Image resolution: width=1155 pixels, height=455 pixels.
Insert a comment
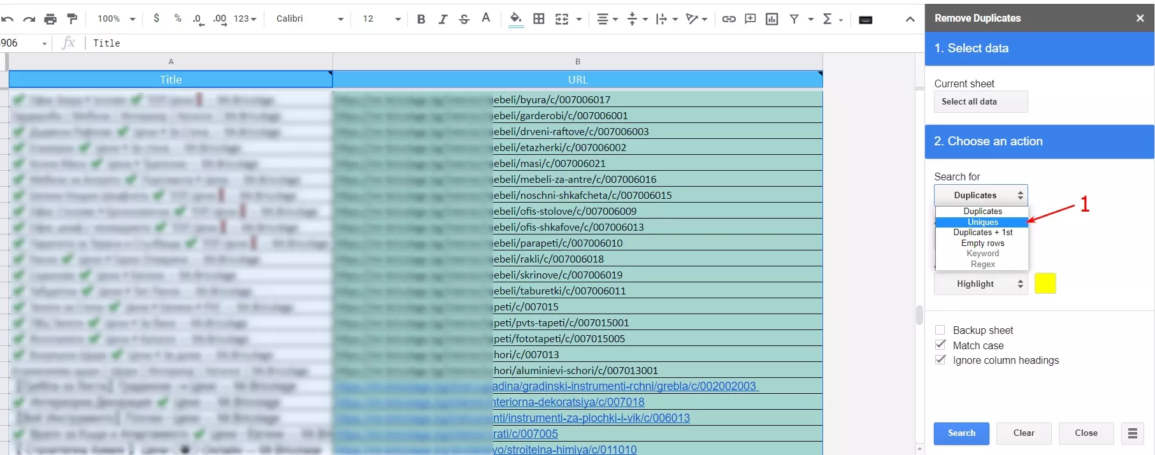coord(750,19)
